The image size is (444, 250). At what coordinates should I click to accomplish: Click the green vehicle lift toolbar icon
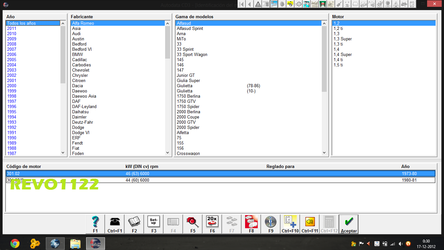click(323, 4)
